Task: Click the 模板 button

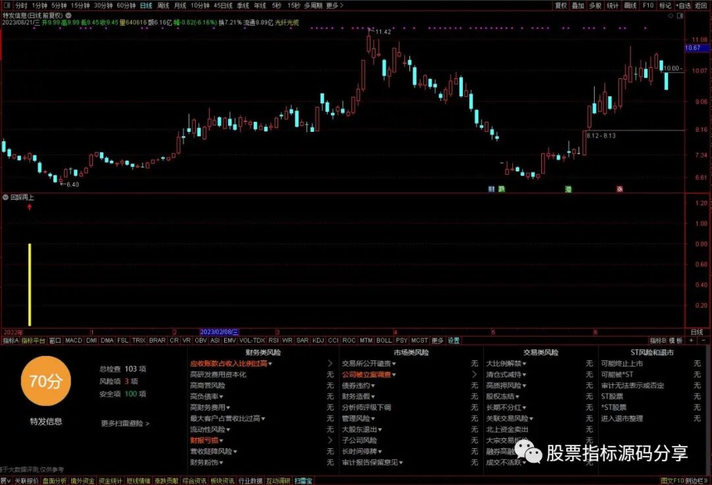Action: [x=676, y=340]
